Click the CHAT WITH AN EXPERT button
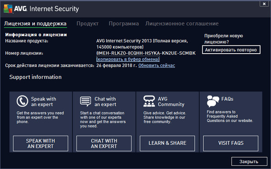271x169 pixels. pyautogui.click(x=104, y=143)
